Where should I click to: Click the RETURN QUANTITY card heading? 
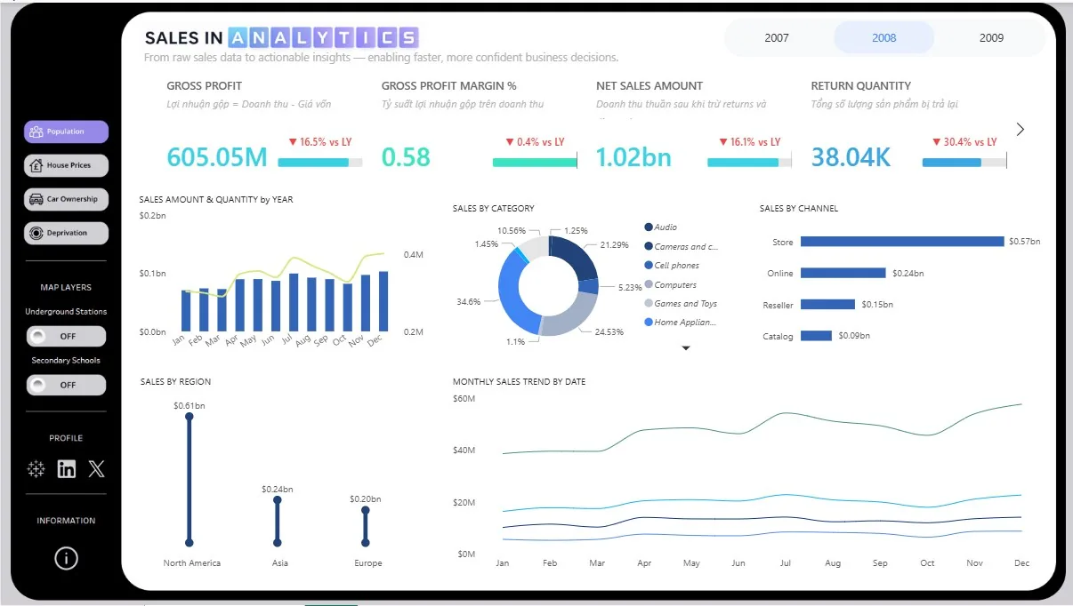pyautogui.click(x=860, y=86)
